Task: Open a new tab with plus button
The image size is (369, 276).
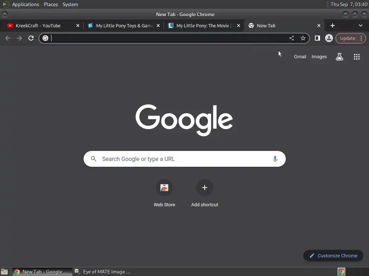Action: click(x=332, y=26)
